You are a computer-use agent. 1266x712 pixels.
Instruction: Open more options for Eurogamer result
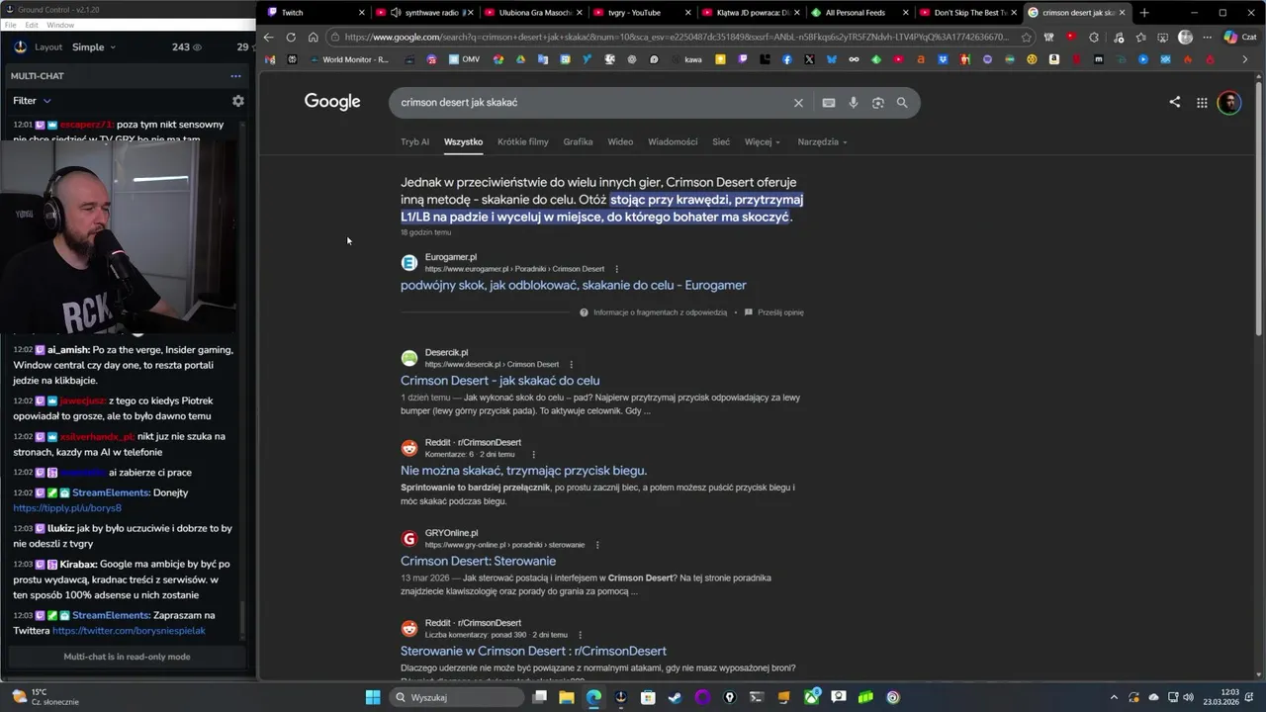click(x=616, y=269)
